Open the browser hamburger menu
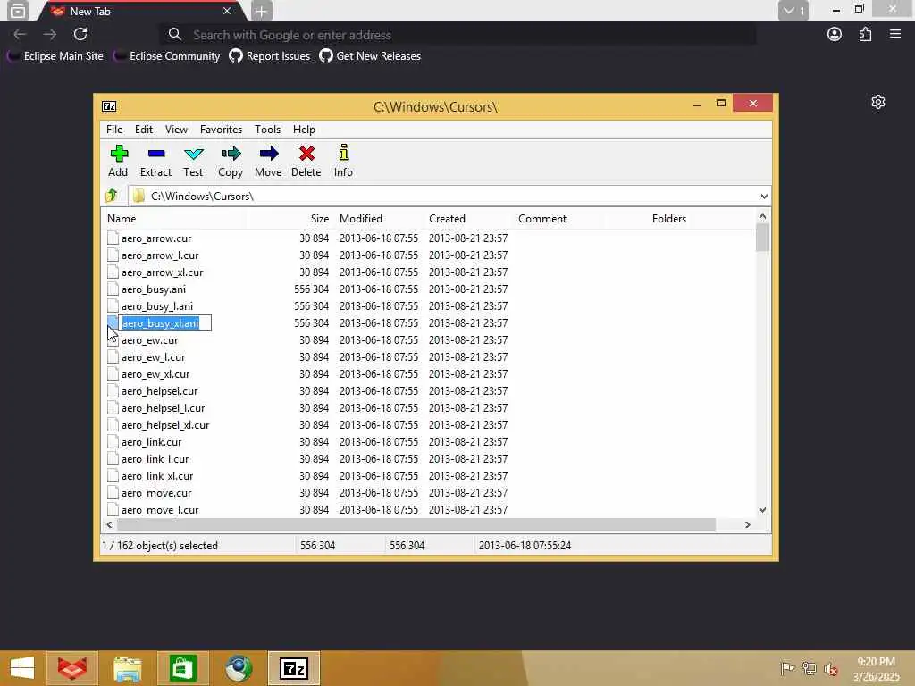Viewport: 915px width, 686px height. pyautogui.click(x=895, y=35)
